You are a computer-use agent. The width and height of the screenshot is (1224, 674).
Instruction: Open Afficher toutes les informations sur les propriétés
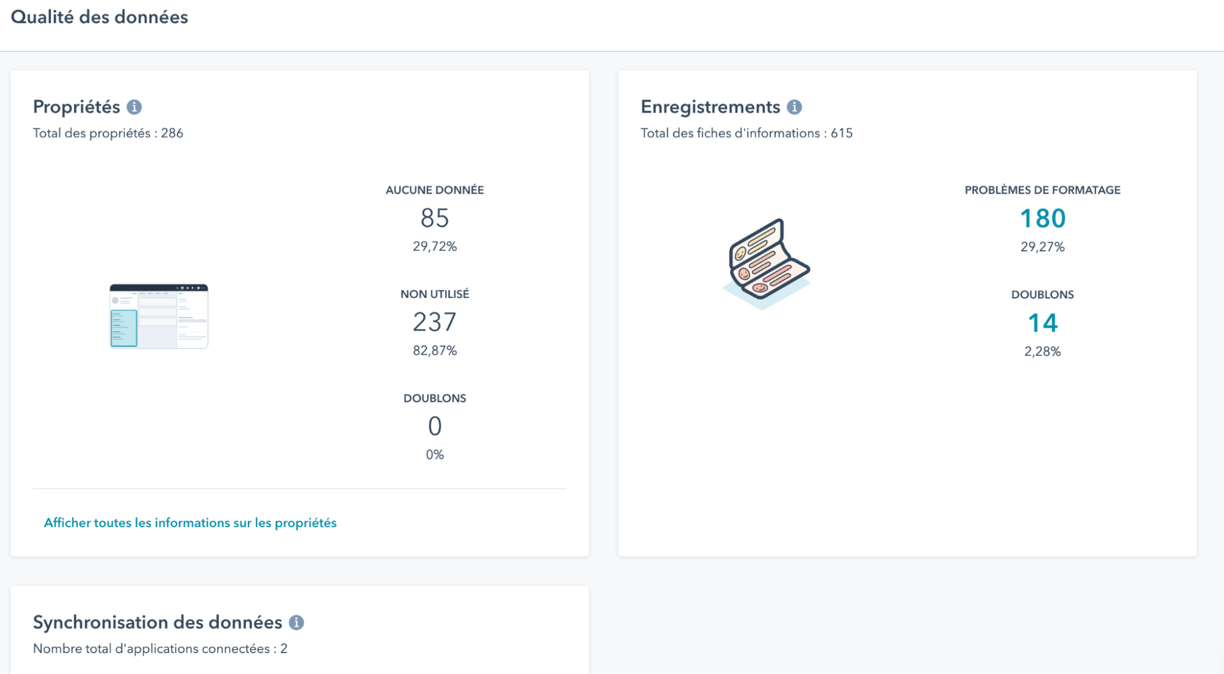coord(190,523)
